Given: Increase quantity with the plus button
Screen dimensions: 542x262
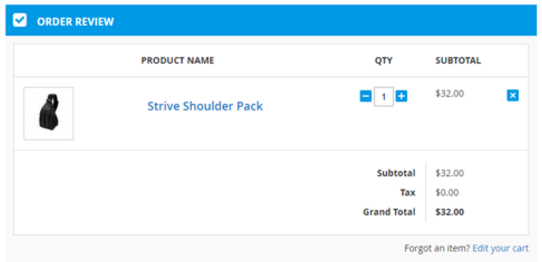Looking at the screenshot, I should click(401, 96).
